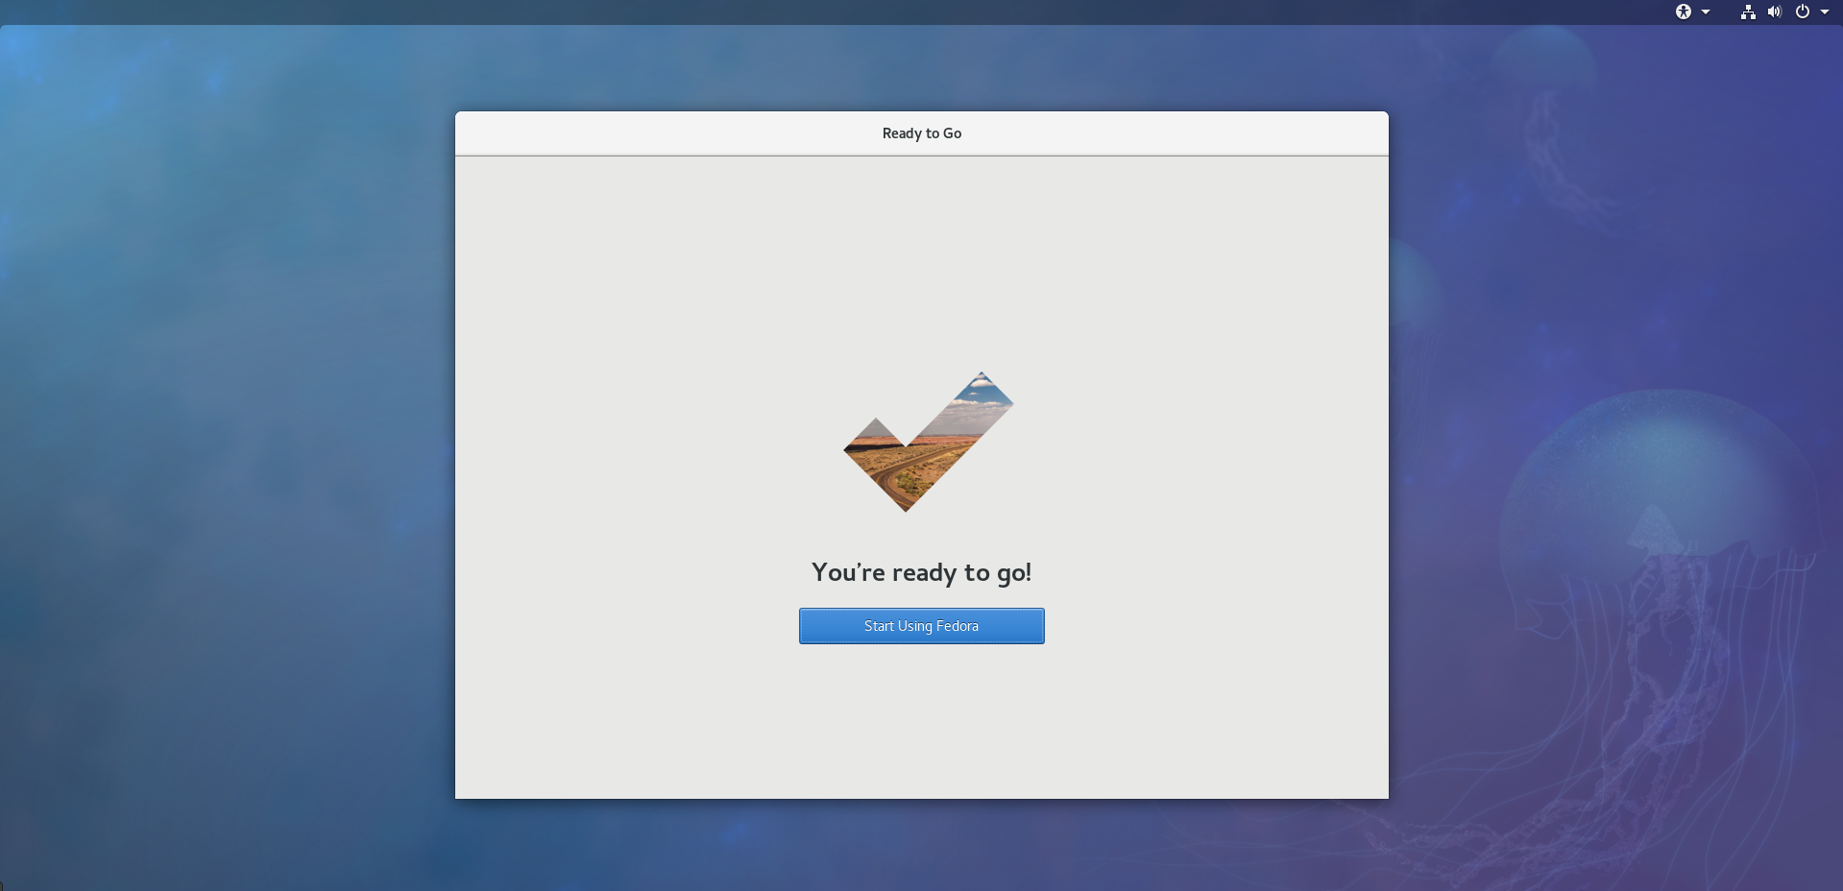The width and height of the screenshot is (1843, 891).
Task: Click the volume speaker icon
Action: [x=1775, y=12]
